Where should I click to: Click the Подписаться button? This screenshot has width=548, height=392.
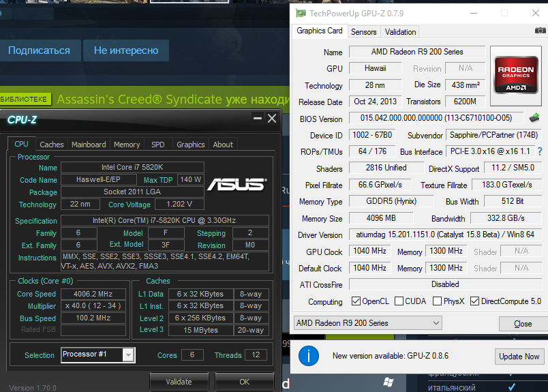coord(39,50)
